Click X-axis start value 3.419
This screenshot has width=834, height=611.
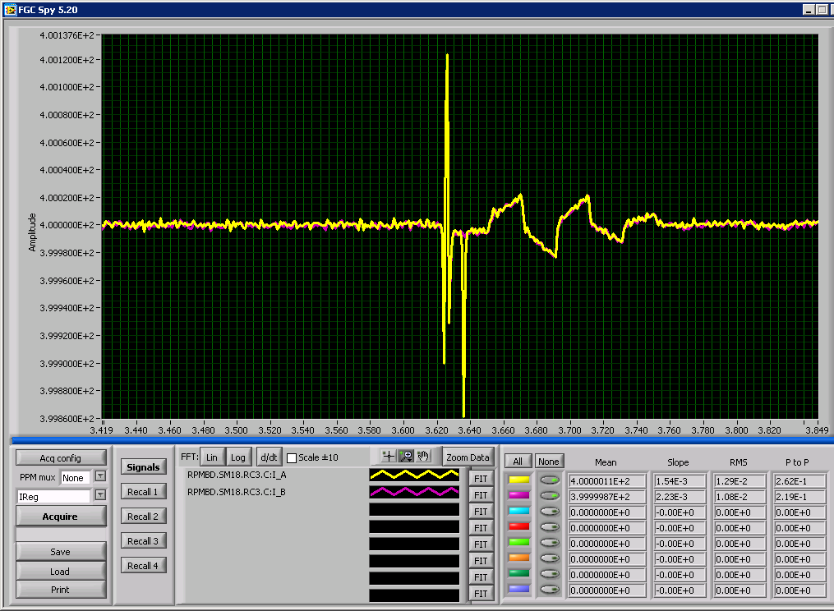(x=102, y=430)
